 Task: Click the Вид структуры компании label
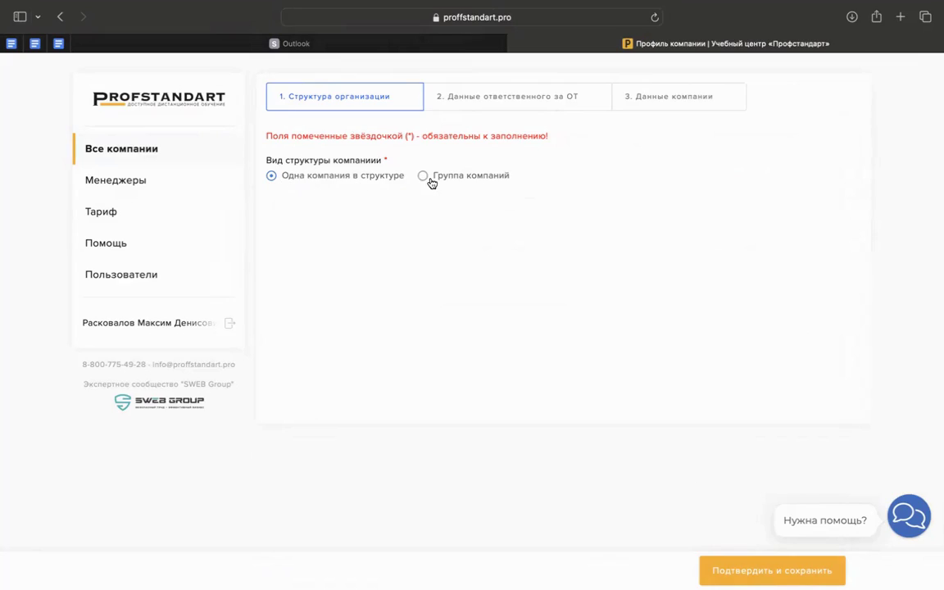(324, 160)
